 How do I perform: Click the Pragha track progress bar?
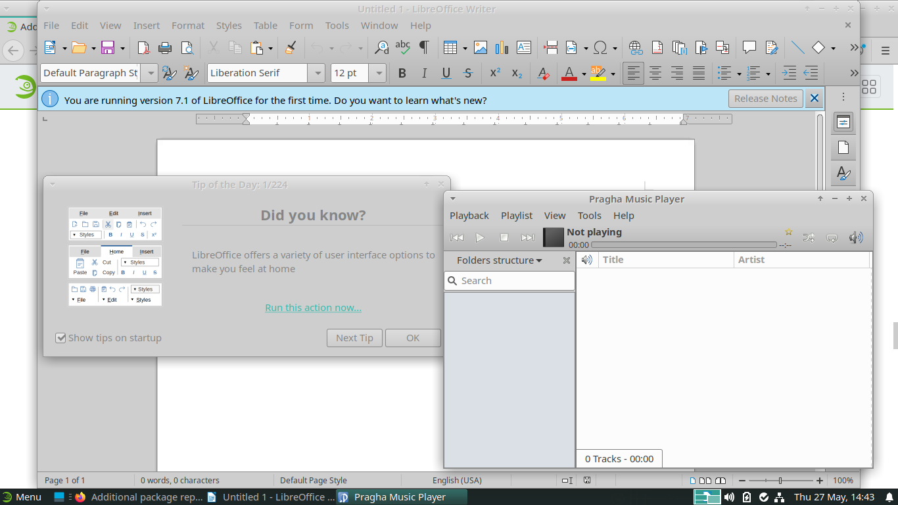click(684, 245)
